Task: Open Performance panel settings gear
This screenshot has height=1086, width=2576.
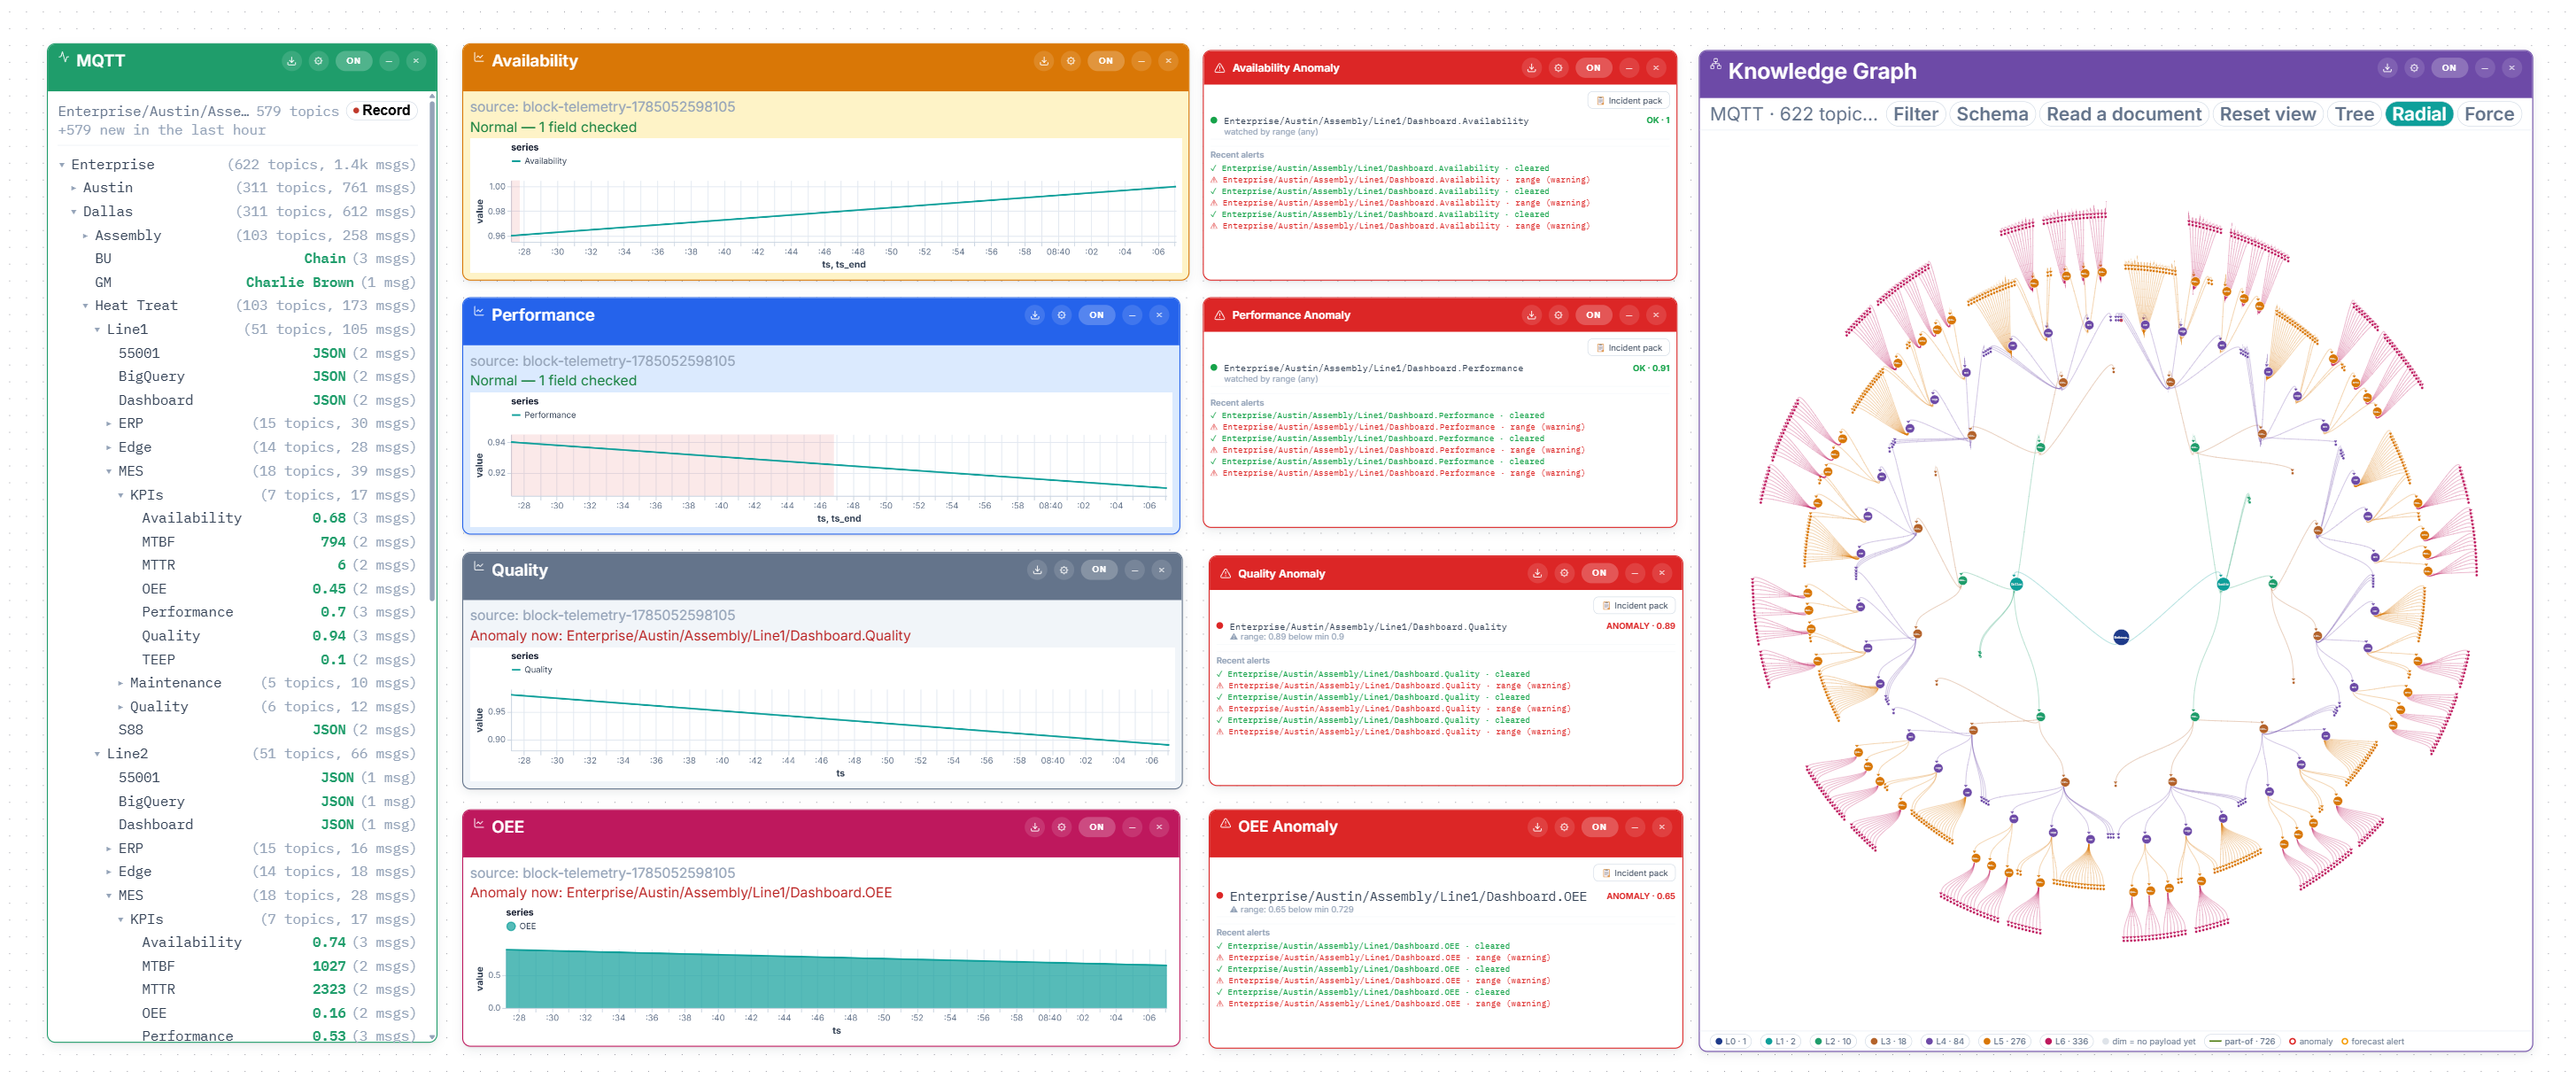Action: coord(1061,315)
